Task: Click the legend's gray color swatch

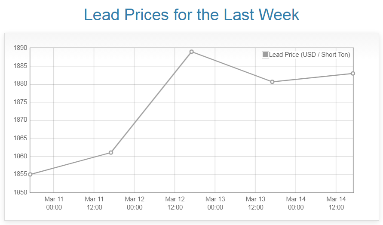Action: [x=265, y=55]
